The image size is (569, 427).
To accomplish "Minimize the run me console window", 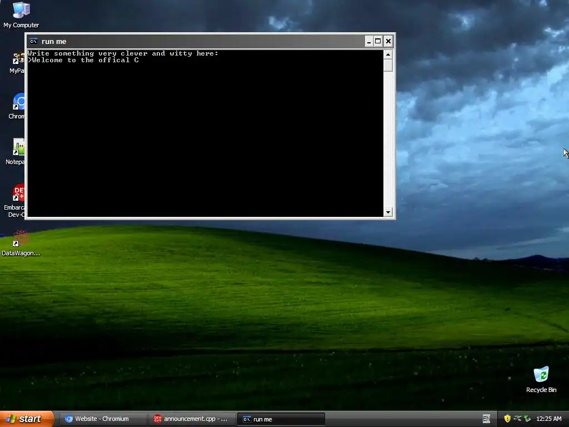I will coord(369,41).
